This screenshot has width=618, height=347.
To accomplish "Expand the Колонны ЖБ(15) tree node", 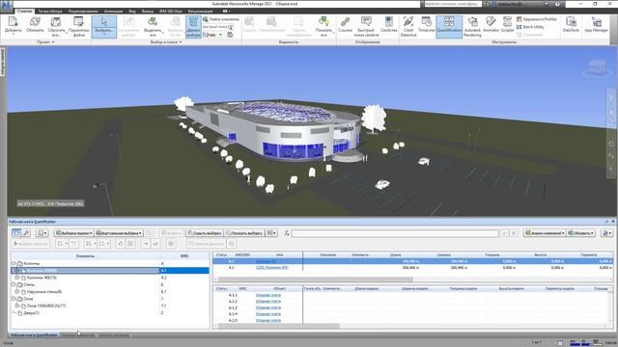I will (x=17, y=278).
